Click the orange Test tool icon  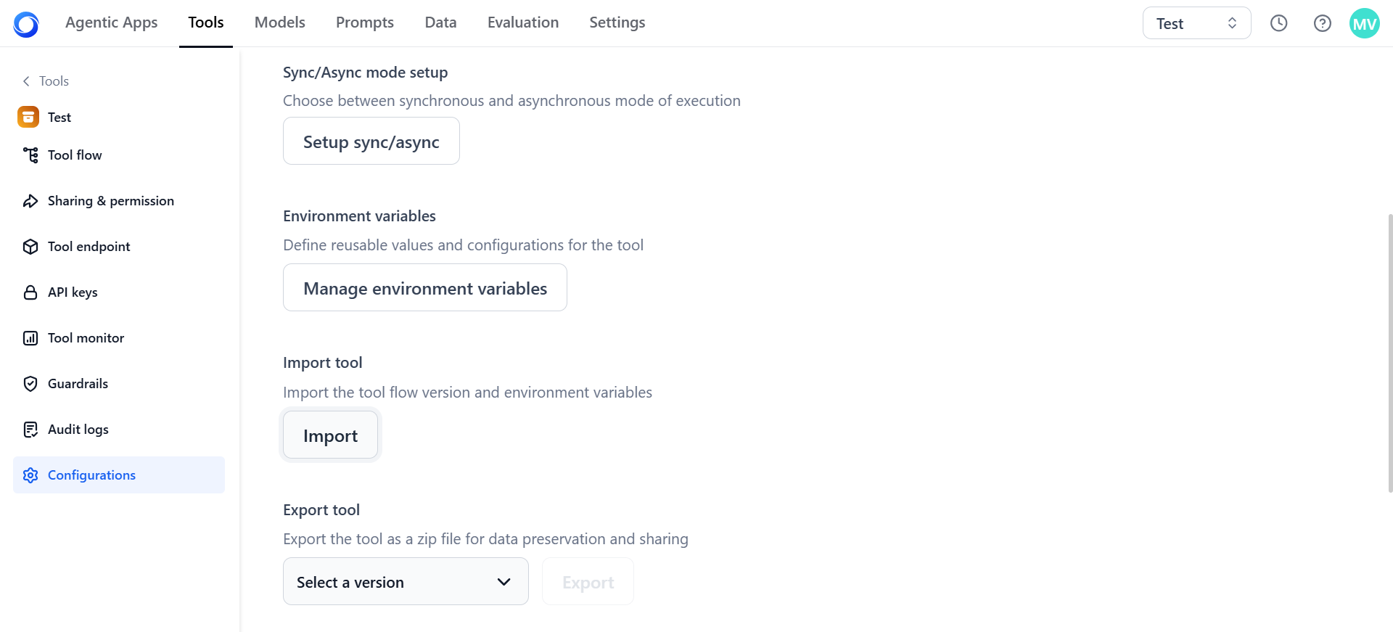coord(28,117)
